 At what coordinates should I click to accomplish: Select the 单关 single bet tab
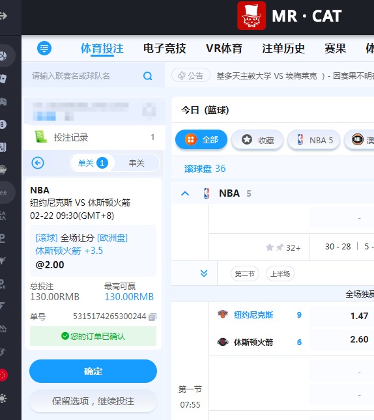93,163
